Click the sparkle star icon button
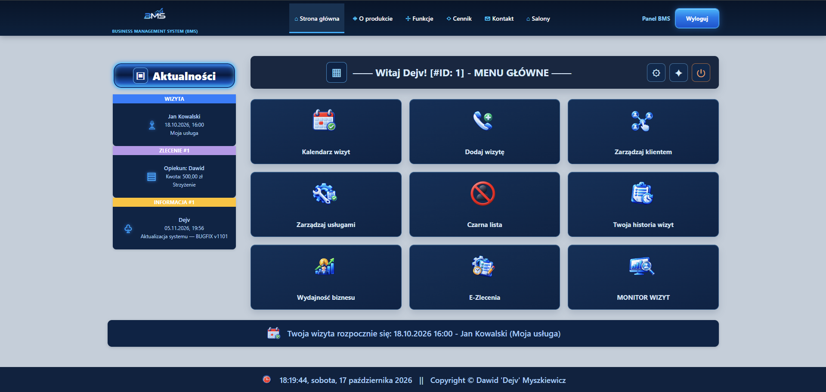Viewport: 826px width, 392px height. coord(679,73)
